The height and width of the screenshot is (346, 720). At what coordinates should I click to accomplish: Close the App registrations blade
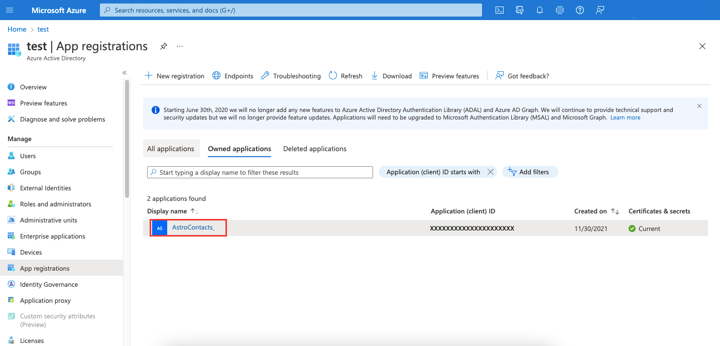pyautogui.click(x=702, y=46)
